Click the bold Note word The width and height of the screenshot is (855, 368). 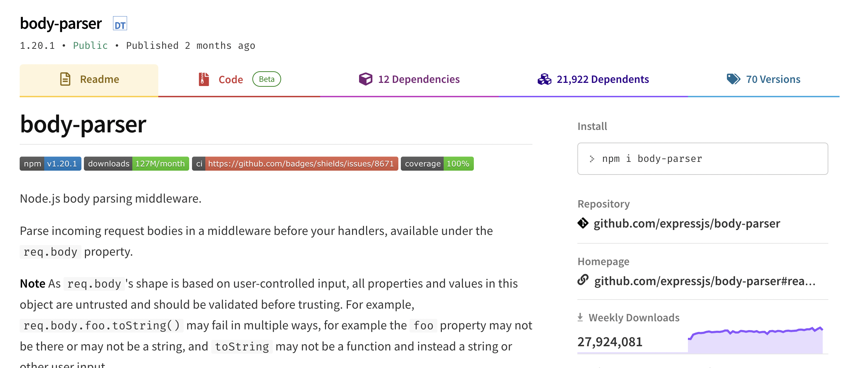coord(33,283)
